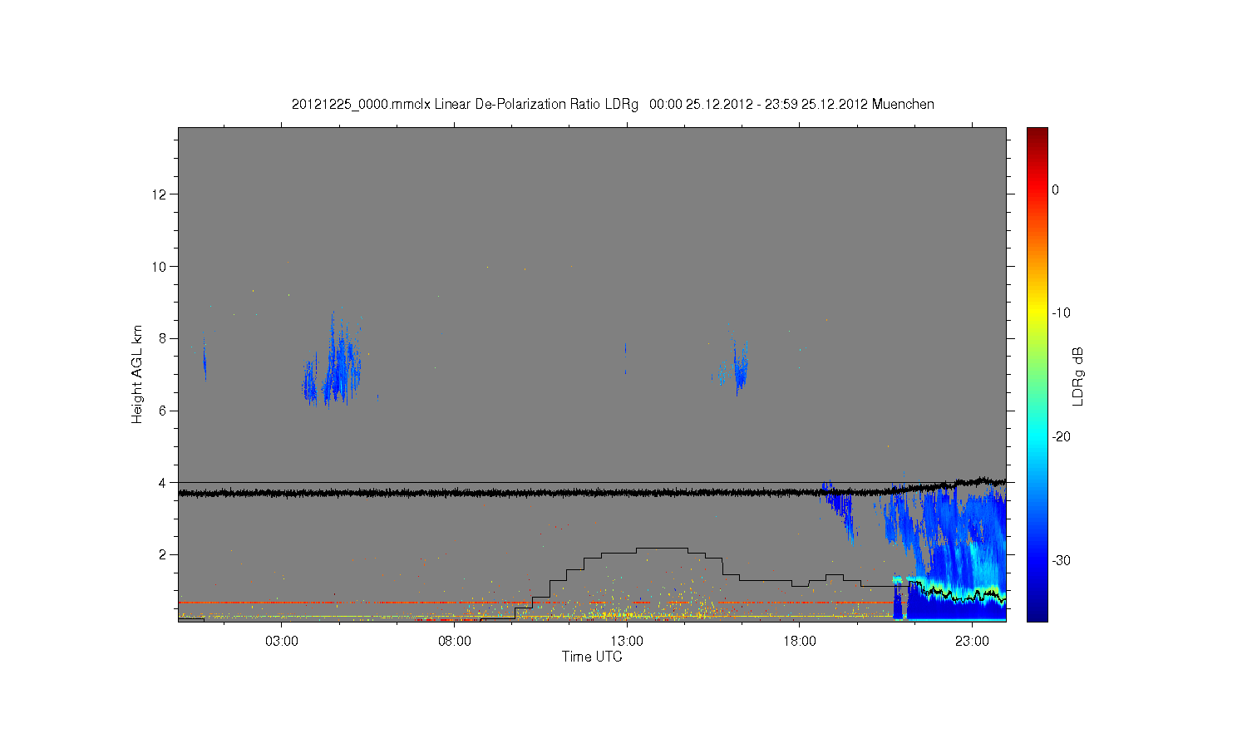
Task: Click the dark red top of colorbar
Action: pyautogui.click(x=1037, y=133)
